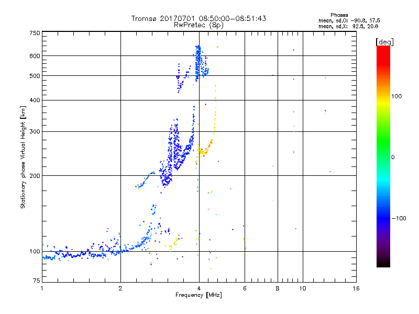Click the colorbar label '0'
Viewport: 419px width, 314px height.
point(393,157)
